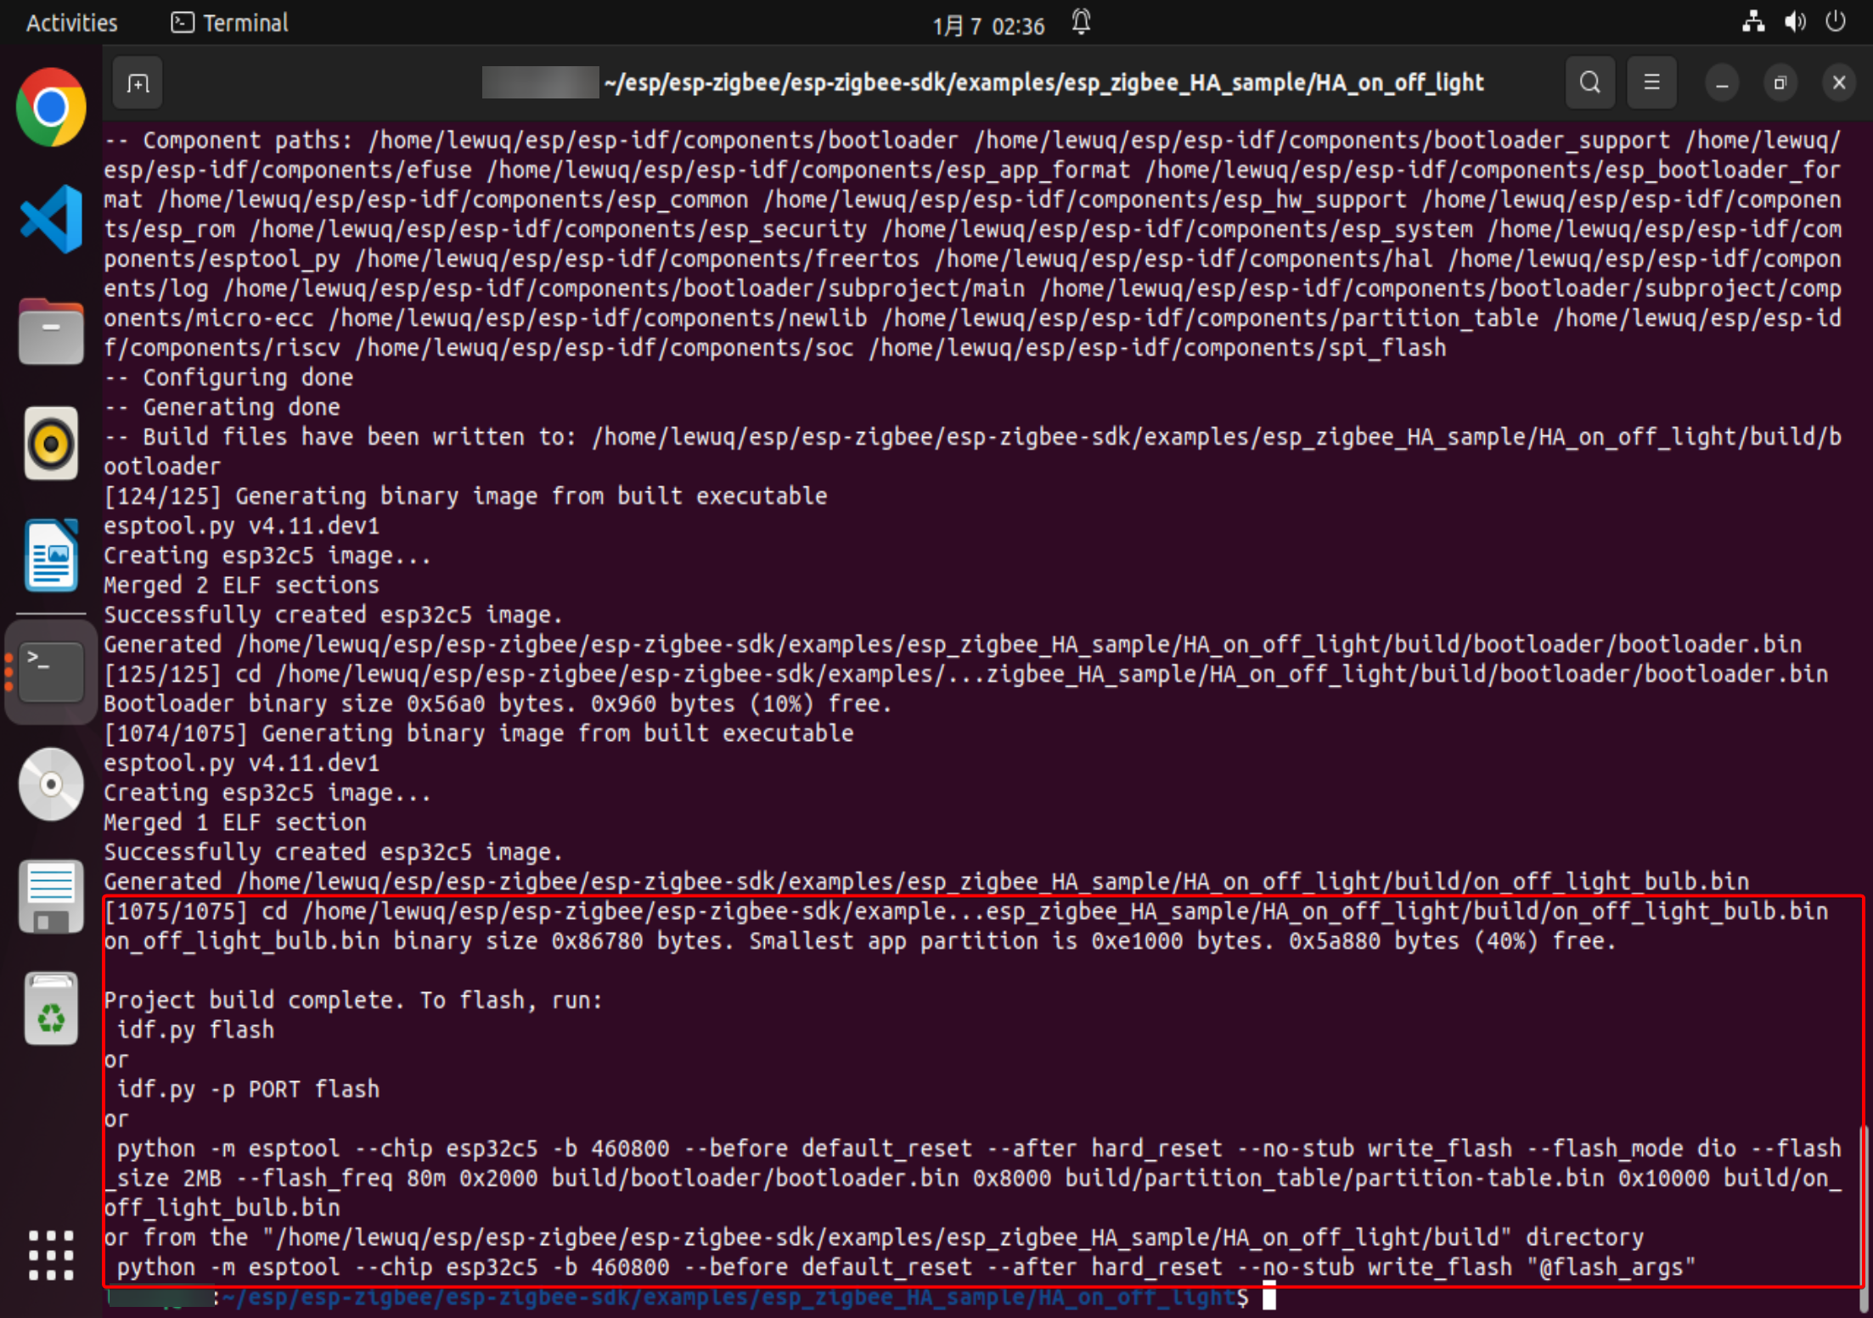
Task: Click the network status icon
Action: 1753,22
